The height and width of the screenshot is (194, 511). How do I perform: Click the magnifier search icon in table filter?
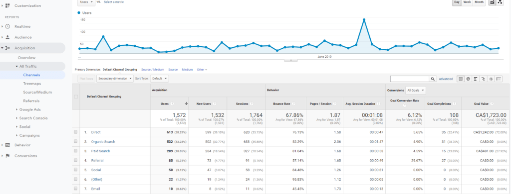tap(433, 79)
